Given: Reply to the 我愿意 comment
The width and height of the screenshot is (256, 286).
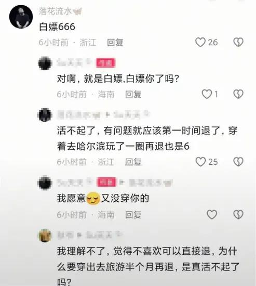Looking at the screenshot, I should pyautogui.click(x=133, y=215).
